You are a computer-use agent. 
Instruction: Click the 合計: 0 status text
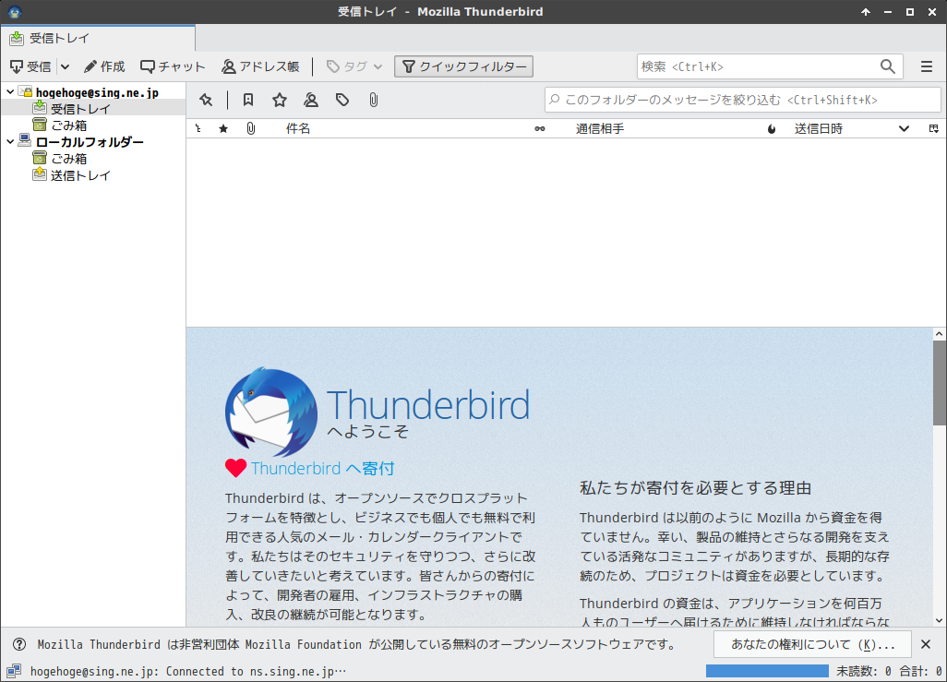click(920, 671)
